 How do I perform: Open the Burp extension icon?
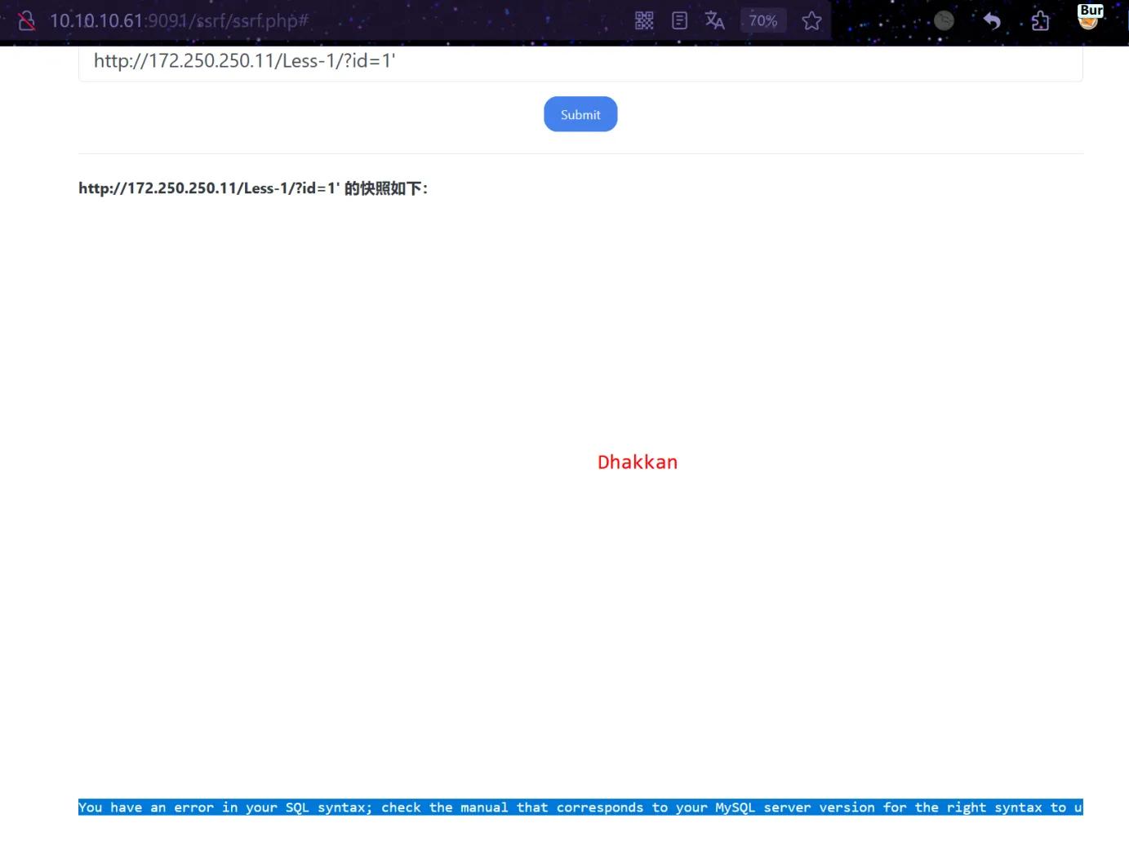coord(1090,17)
